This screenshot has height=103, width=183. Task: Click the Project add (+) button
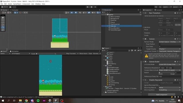104,50
